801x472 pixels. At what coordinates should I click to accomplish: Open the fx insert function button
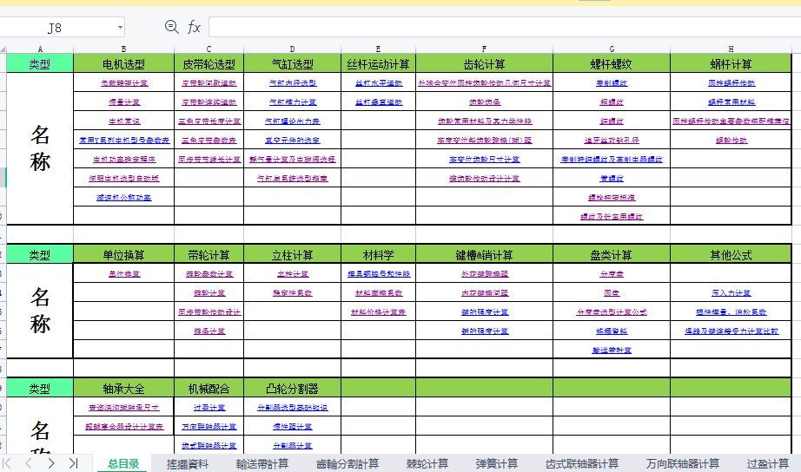(194, 27)
